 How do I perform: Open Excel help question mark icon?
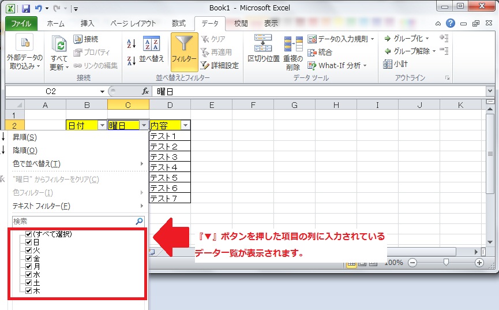click(451, 23)
